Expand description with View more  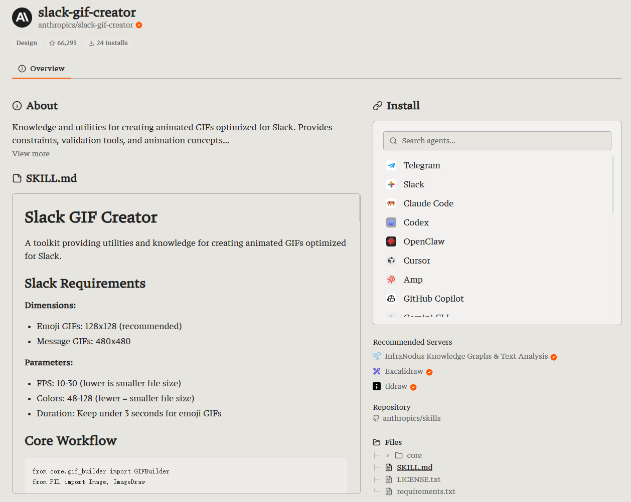(x=31, y=154)
